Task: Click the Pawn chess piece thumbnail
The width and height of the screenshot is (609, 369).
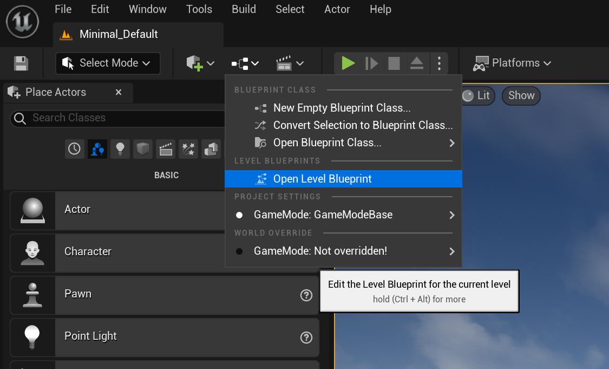Action: [32, 295]
